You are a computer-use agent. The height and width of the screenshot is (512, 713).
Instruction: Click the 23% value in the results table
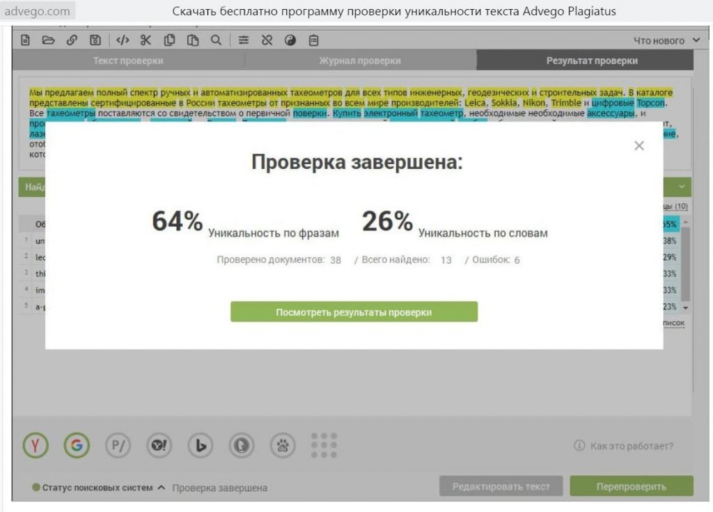coord(669,307)
